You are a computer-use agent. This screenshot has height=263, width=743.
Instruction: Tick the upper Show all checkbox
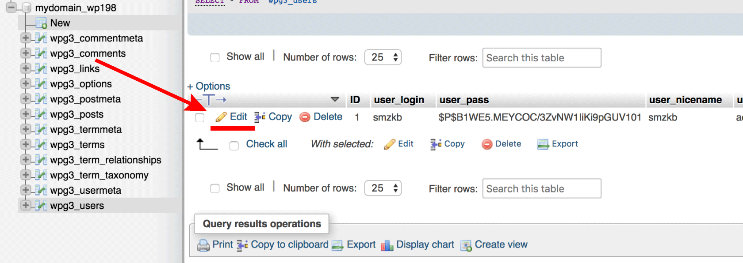pos(215,58)
